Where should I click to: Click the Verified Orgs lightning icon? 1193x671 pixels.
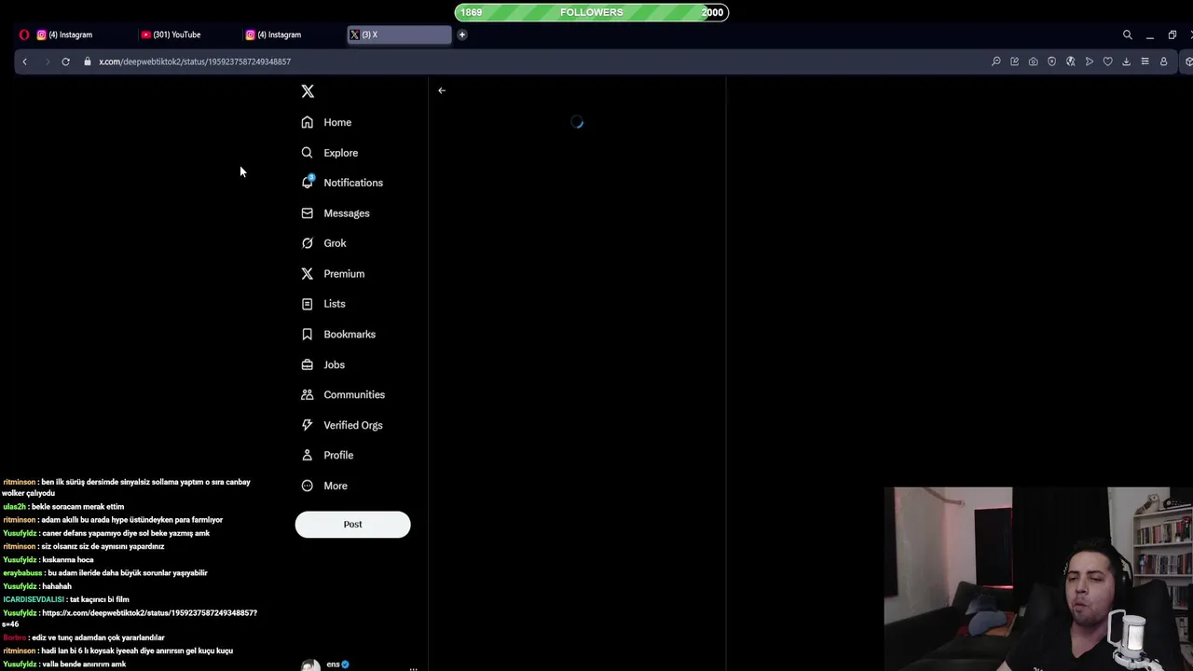[307, 425]
